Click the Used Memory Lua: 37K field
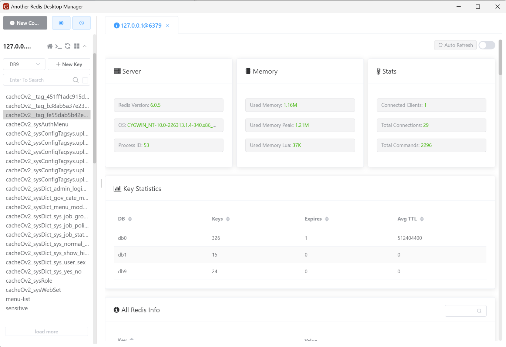The image size is (506, 347). pyautogui.click(x=300, y=145)
